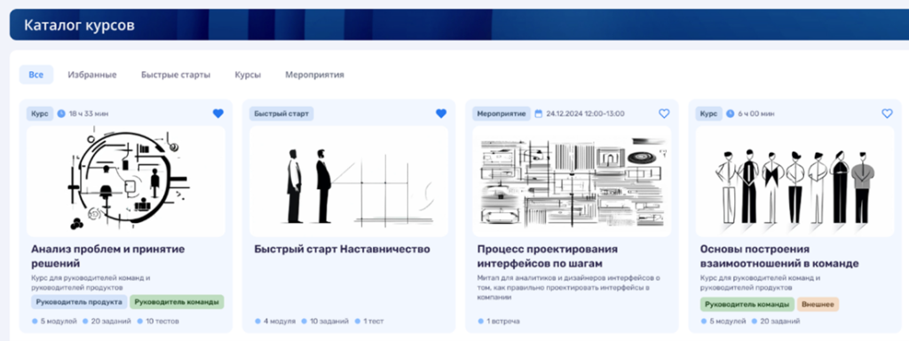Image resolution: width=909 pixels, height=341 pixels.
Task: Click the Быстрый старт badge
Action: point(281,114)
